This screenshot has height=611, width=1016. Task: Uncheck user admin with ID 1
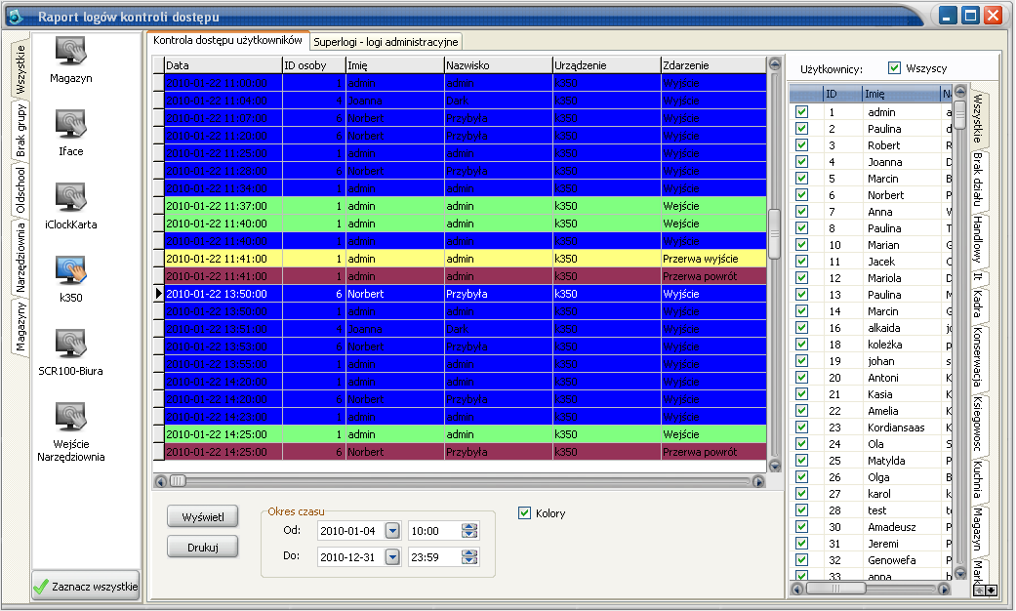pyautogui.click(x=801, y=111)
